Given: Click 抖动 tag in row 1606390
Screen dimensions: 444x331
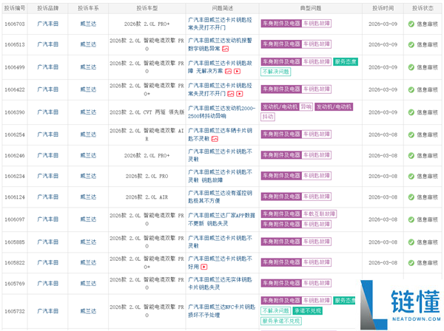Looking at the screenshot, I should (268, 117).
